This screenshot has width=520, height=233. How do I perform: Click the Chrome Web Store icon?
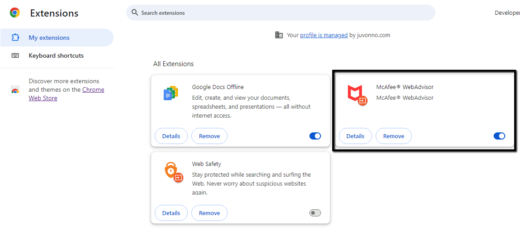[x=15, y=89]
